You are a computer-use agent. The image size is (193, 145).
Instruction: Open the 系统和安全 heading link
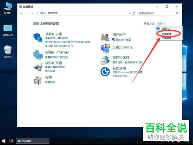click(54, 34)
